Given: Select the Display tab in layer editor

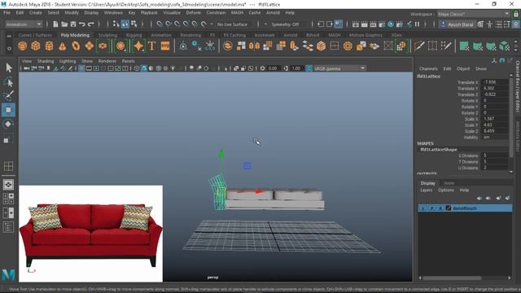Looking at the screenshot, I should coord(427,183).
